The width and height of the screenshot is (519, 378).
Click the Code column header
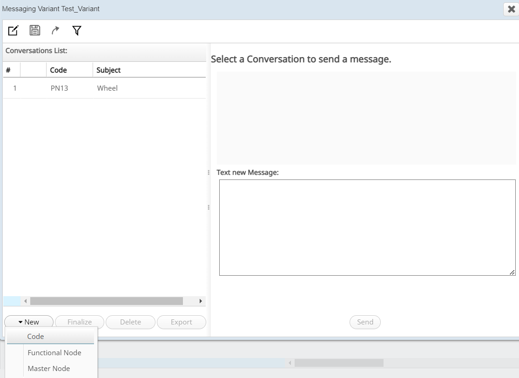click(59, 70)
